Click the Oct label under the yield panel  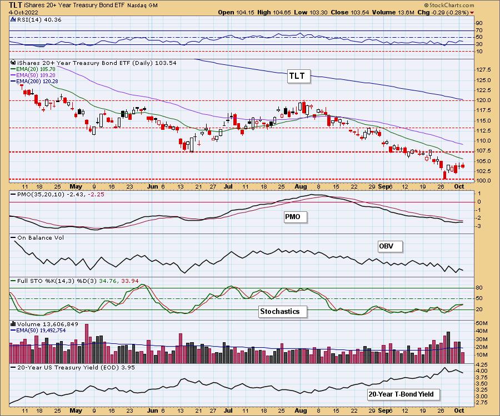click(x=459, y=410)
